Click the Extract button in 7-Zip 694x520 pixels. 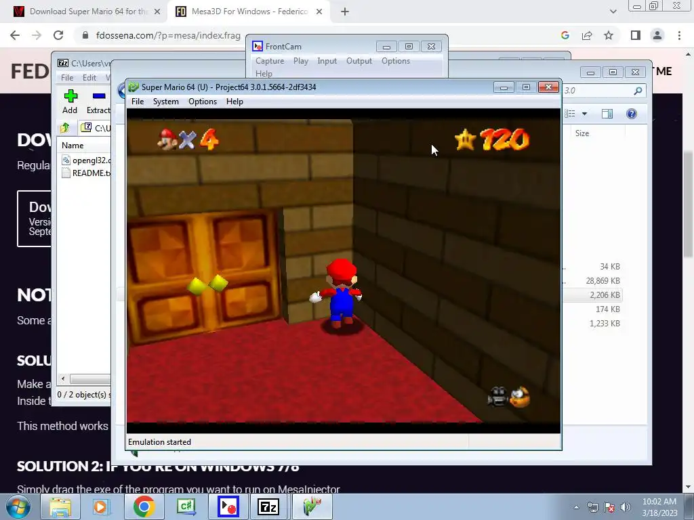point(98,102)
